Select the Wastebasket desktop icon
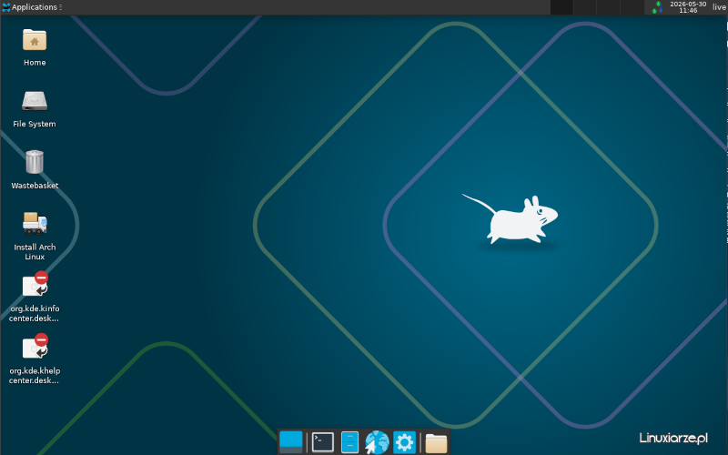Viewport: 728px width, 455px height. (x=35, y=162)
